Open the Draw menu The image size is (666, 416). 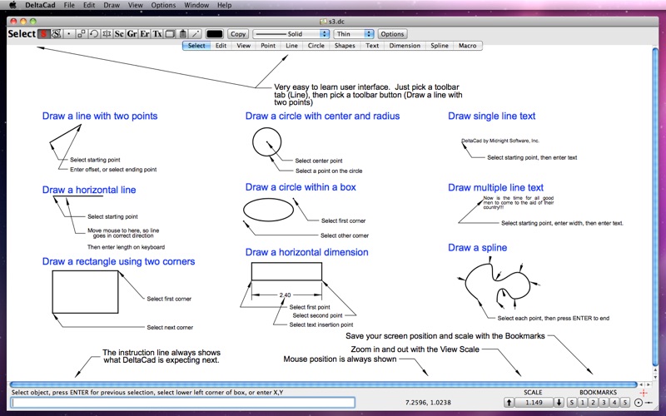pos(111,5)
